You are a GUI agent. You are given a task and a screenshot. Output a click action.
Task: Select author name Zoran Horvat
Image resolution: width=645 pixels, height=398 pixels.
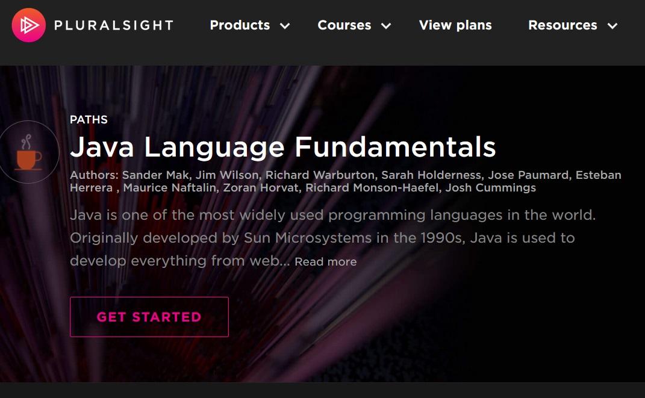[261, 188]
